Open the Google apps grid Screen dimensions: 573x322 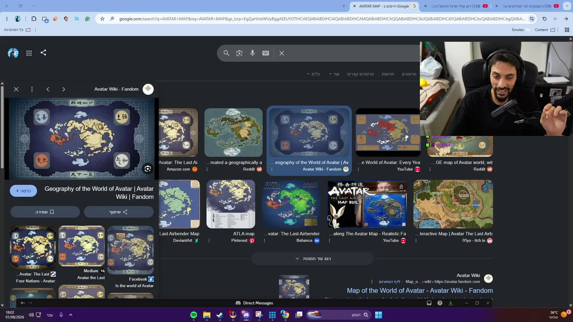[x=29, y=53]
